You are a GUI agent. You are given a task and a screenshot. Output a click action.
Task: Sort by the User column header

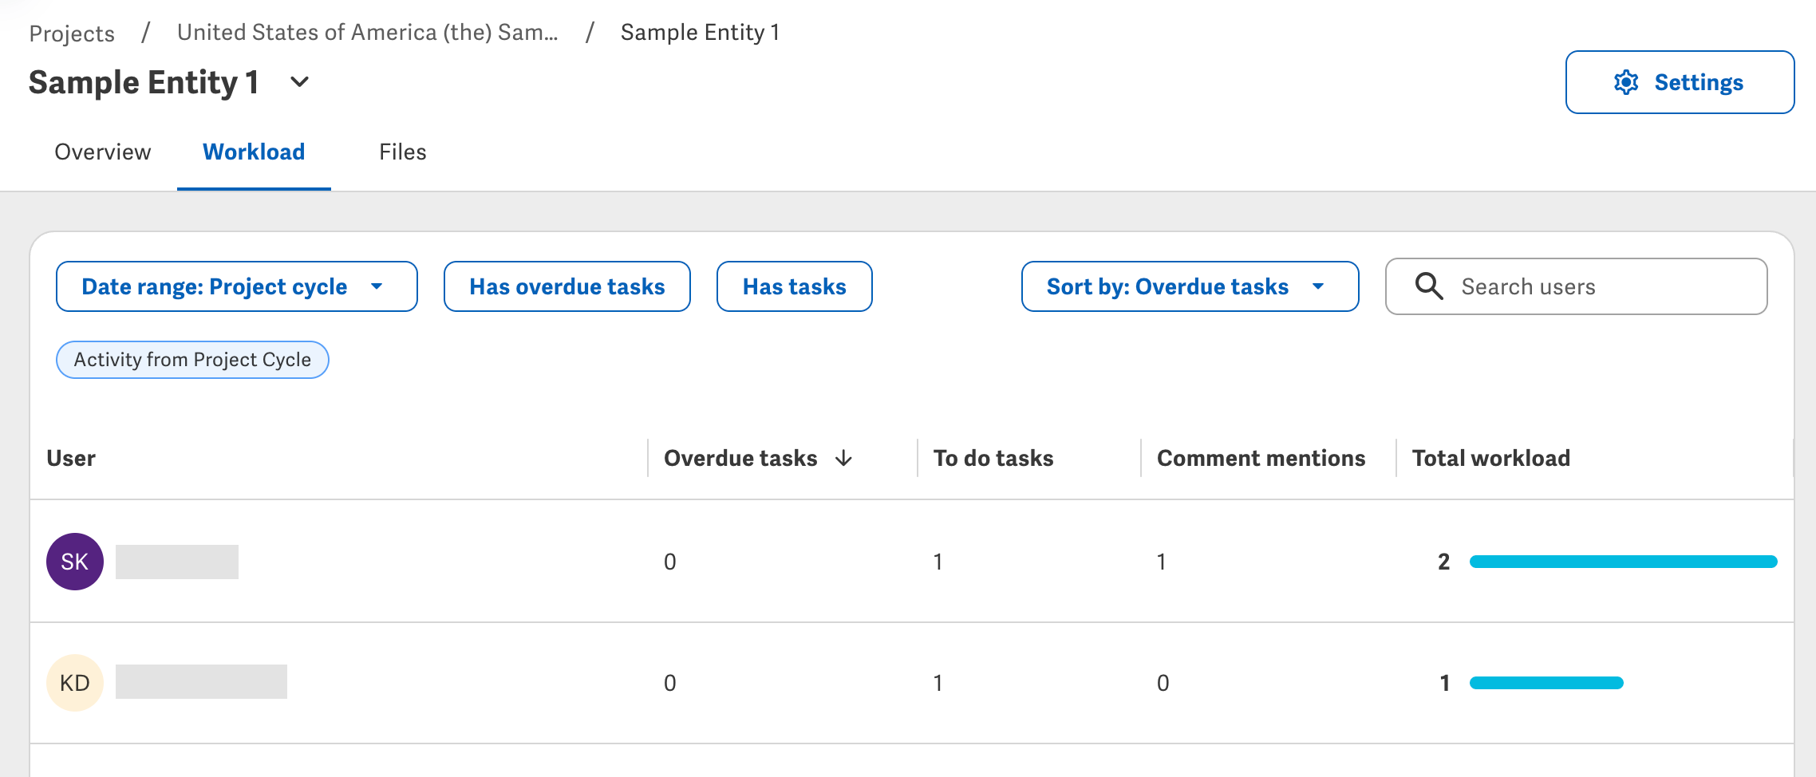[71, 458]
